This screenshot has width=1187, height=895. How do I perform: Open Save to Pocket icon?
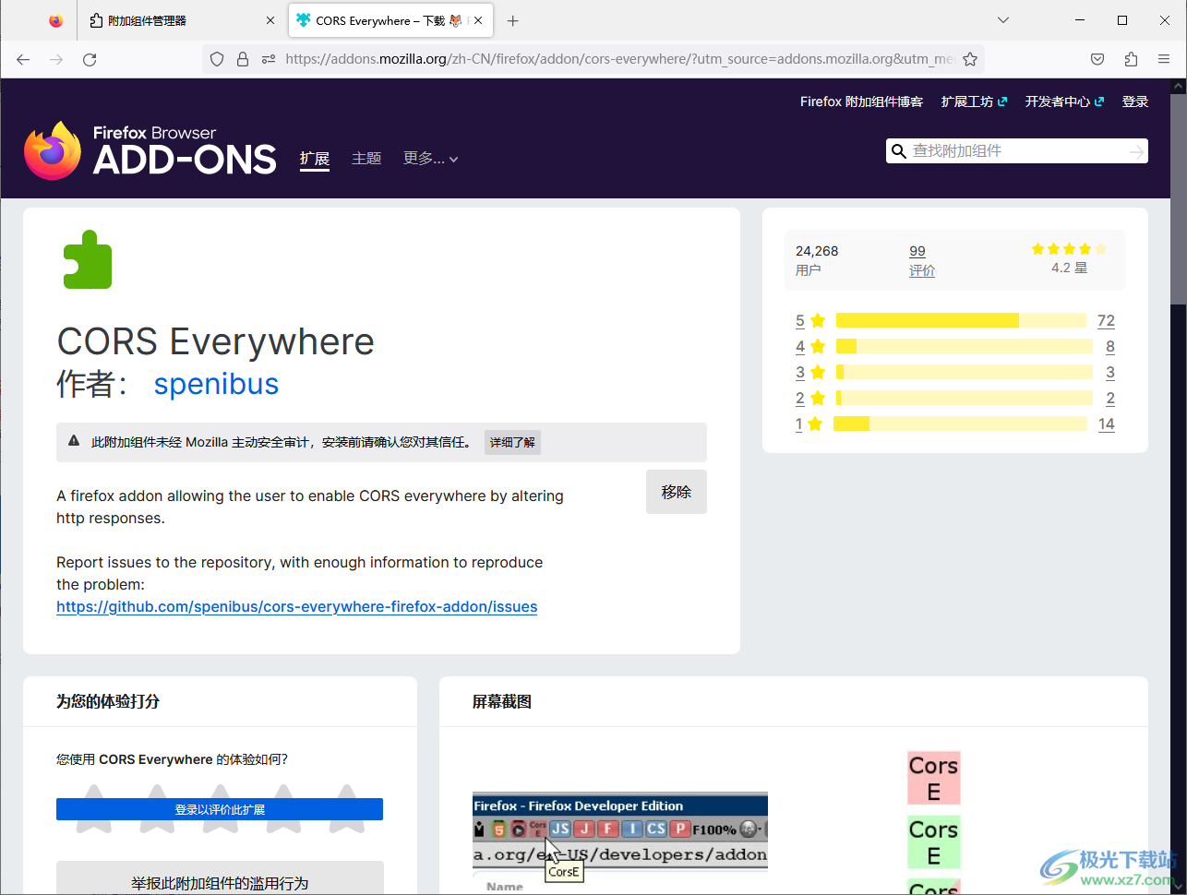coord(1097,59)
